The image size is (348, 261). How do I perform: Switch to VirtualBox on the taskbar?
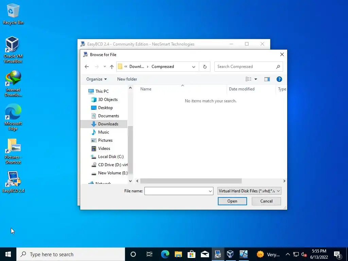pyautogui.click(x=230, y=254)
